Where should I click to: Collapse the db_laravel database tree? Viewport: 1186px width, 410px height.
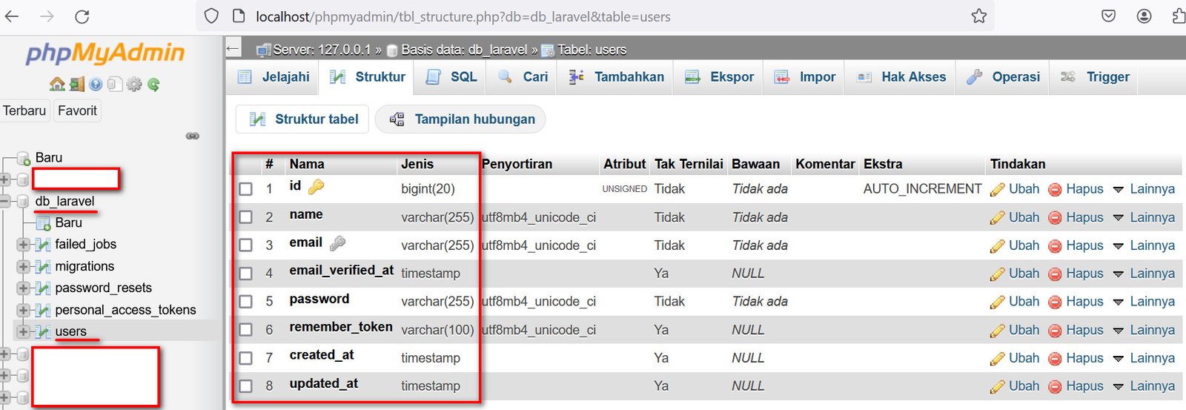click(x=5, y=201)
